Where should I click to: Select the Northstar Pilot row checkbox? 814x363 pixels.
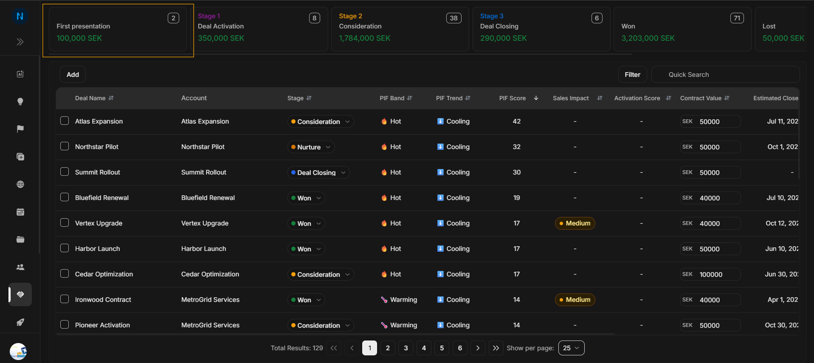pos(65,146)
